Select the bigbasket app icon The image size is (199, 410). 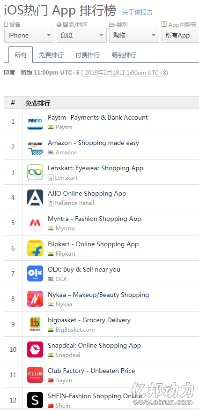pyautogui.click(x=35, y=324)
